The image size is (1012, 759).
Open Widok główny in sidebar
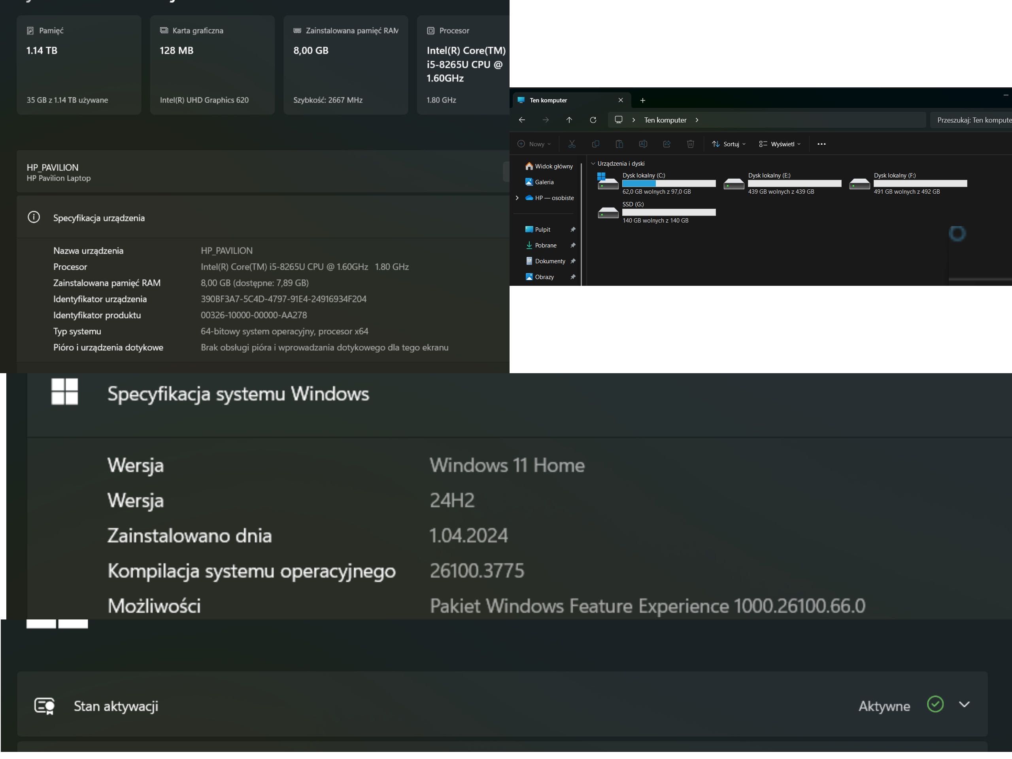pos(549,166)
